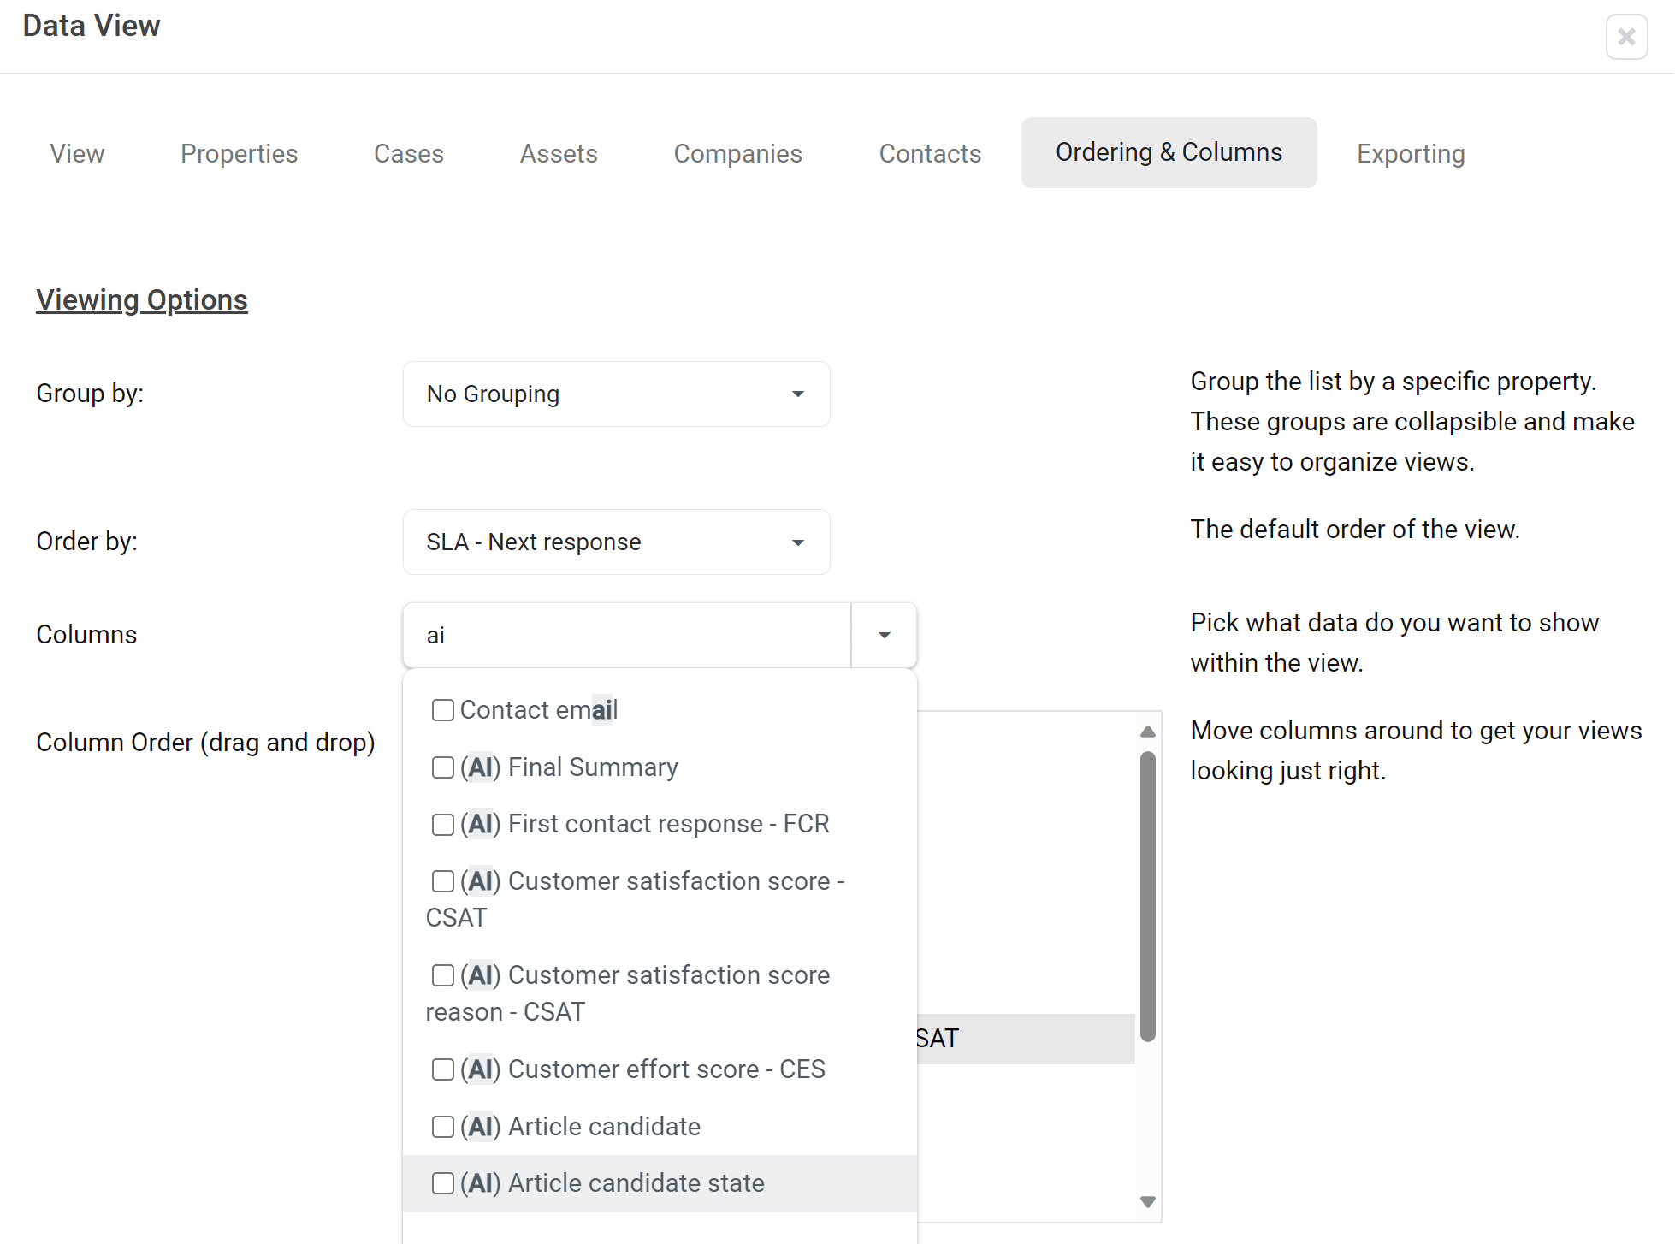Open the Exporting tab
The width and height of the screenshot is (1675, 1244).
1410,154
